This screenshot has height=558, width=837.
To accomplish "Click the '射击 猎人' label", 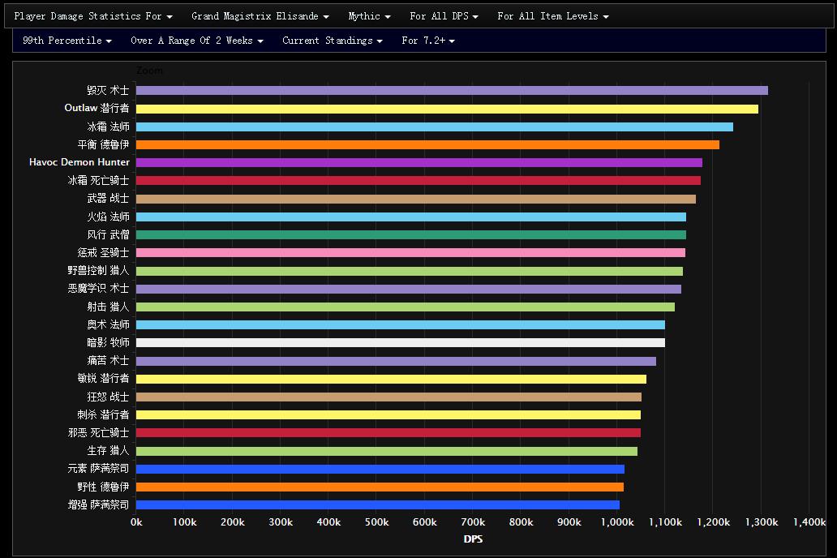I will point(109,307).
